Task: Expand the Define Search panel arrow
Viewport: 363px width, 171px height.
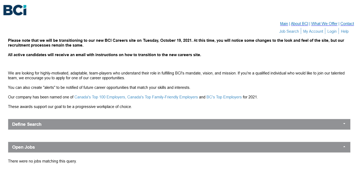Action: pos(344,124)
